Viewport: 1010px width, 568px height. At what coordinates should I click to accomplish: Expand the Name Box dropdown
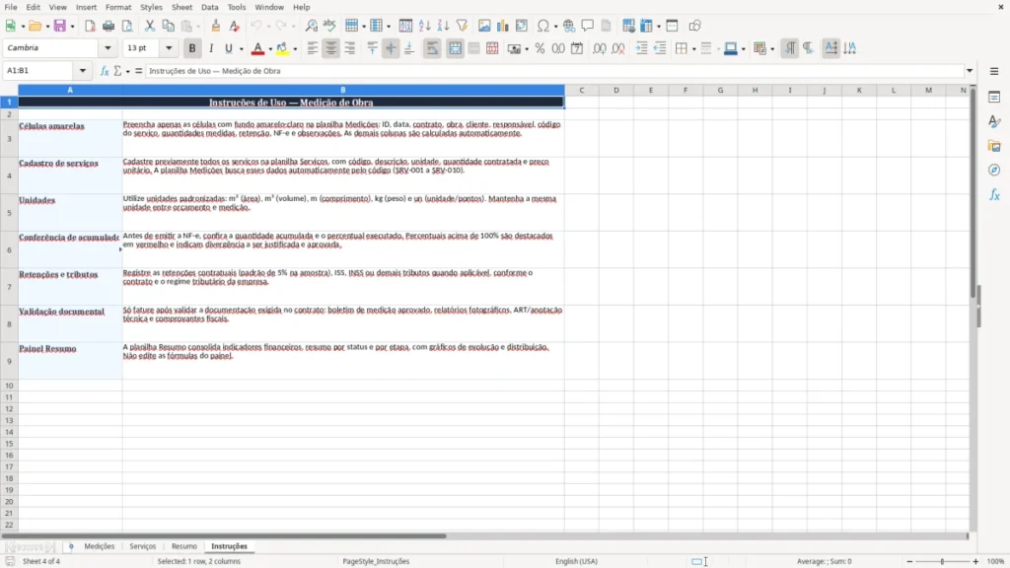[83, 71]
